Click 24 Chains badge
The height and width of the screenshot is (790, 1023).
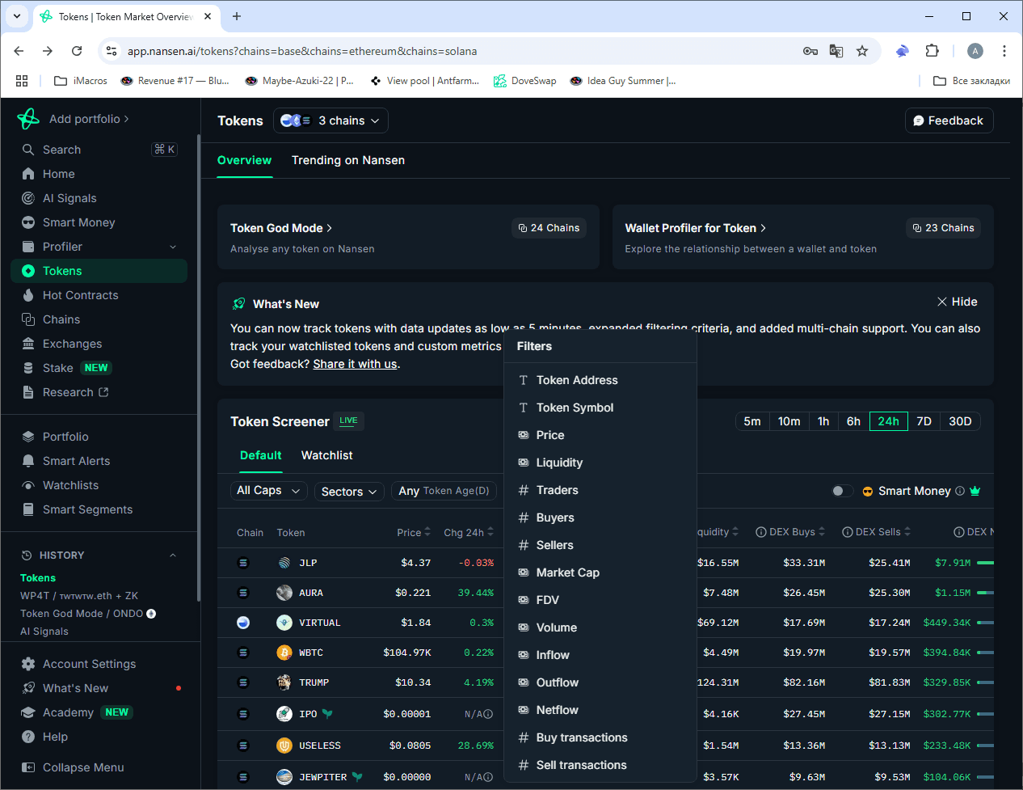tap(549, 228)
